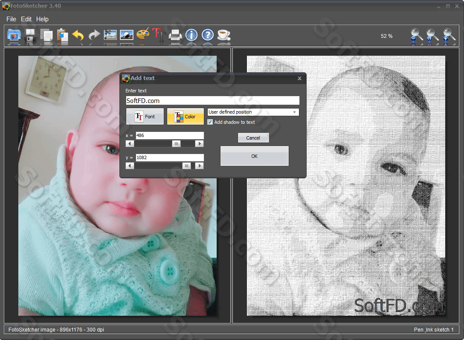Zoom out with the minus magnifier
Viewport: 464px width, 340px height.
point(416,35)
